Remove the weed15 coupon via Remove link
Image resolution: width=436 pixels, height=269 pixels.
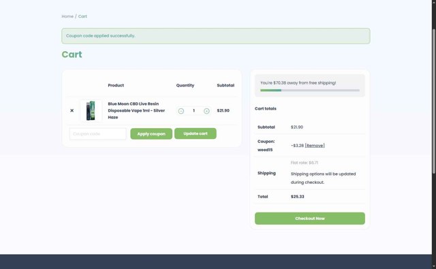[315, 145]
